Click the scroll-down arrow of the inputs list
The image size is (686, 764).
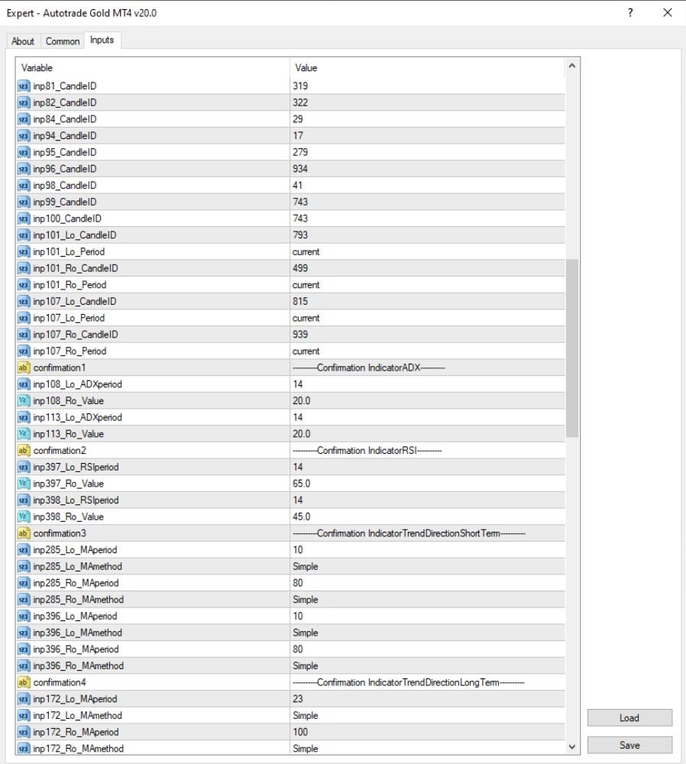coord(572,746)
